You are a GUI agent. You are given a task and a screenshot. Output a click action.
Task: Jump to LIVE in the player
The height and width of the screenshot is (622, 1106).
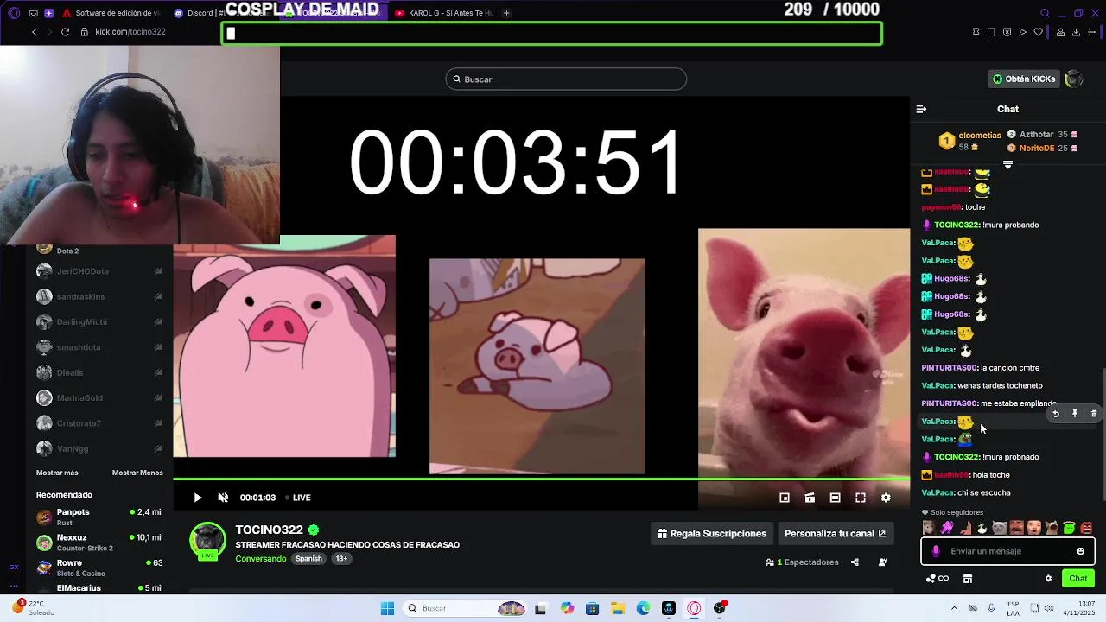click(298, 498)
